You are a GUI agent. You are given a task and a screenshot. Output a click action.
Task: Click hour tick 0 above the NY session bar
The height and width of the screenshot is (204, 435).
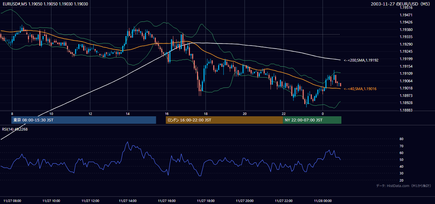[x=323, y=114]
